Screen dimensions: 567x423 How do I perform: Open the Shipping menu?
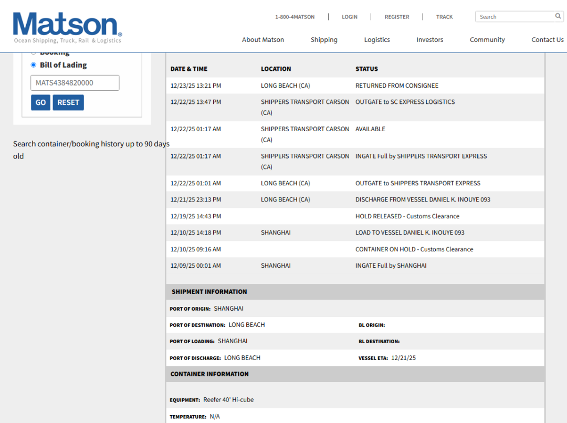pos(324,40)
